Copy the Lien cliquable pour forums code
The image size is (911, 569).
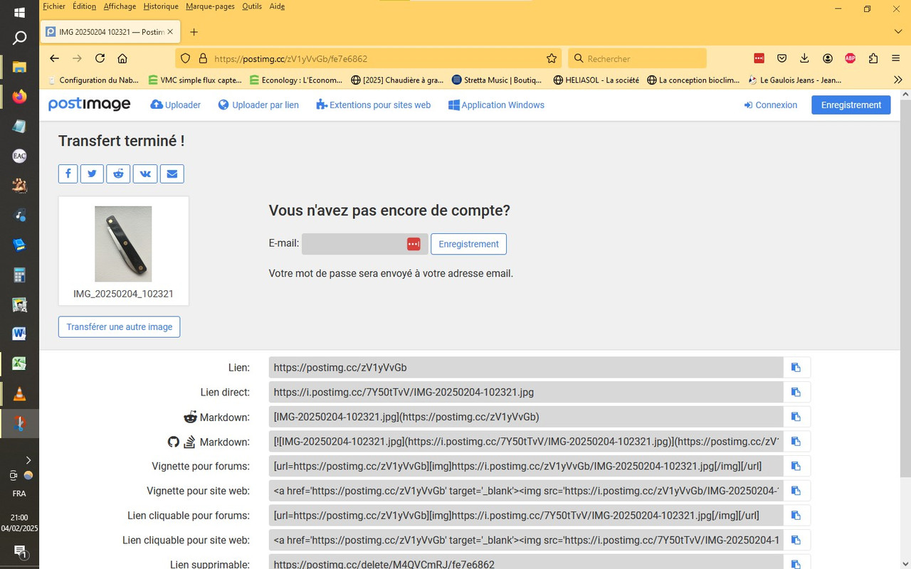tap(796, 516)
